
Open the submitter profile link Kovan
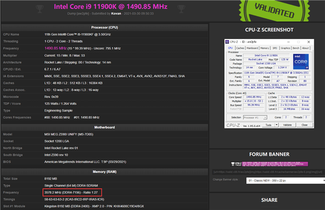[x=116, y=14]
